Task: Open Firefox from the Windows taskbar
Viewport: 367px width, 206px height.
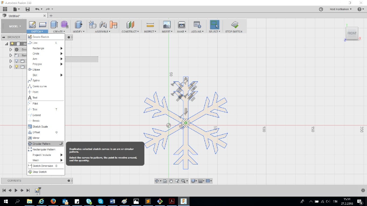Action: point(53,201)
